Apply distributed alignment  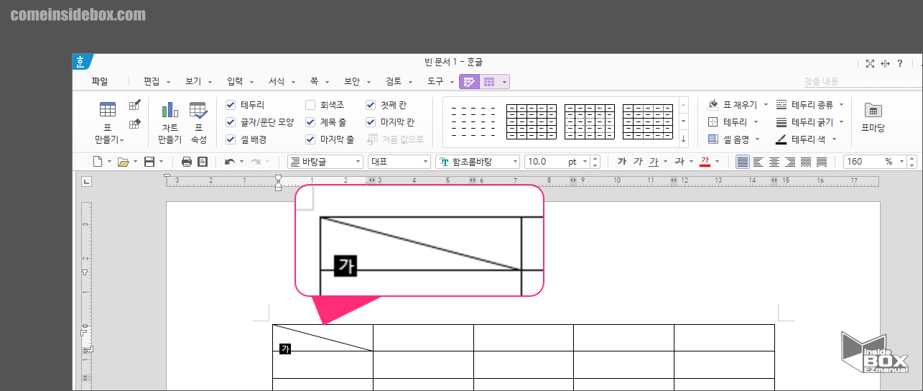[806, 162]
